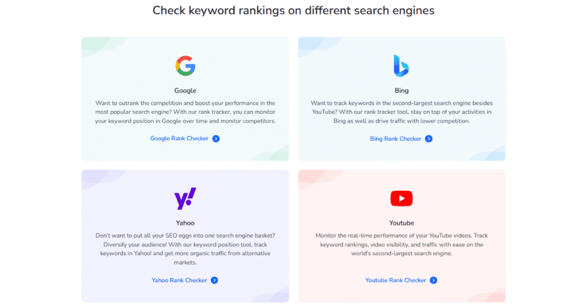Click the Google logo icon
Viewport: 587px width, 308px height.
tap(185, 66)
